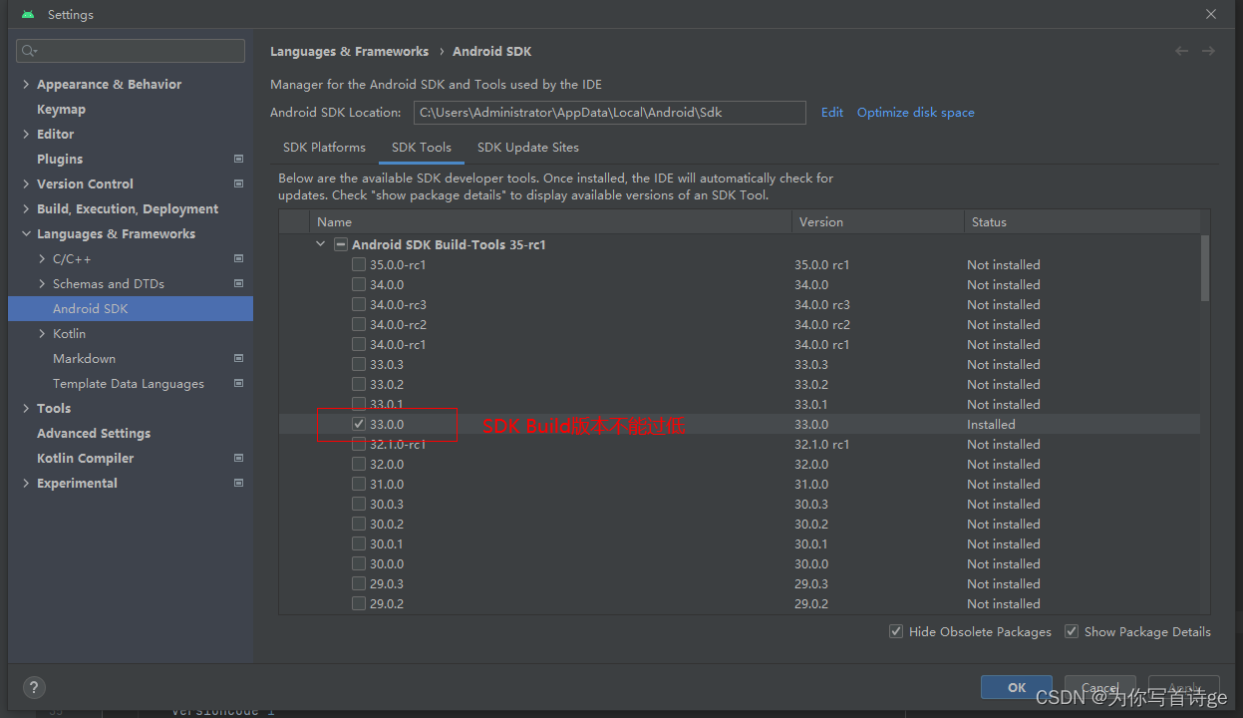
Task: Select Template Data Languages item
Action: (129, 383)
